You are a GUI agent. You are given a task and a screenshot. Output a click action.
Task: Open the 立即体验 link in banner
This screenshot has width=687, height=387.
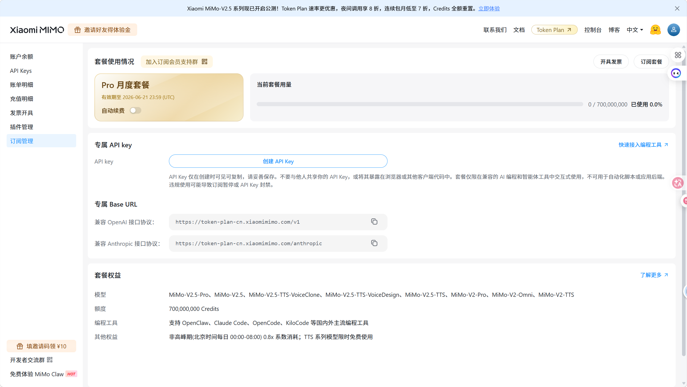pos(489,9)
